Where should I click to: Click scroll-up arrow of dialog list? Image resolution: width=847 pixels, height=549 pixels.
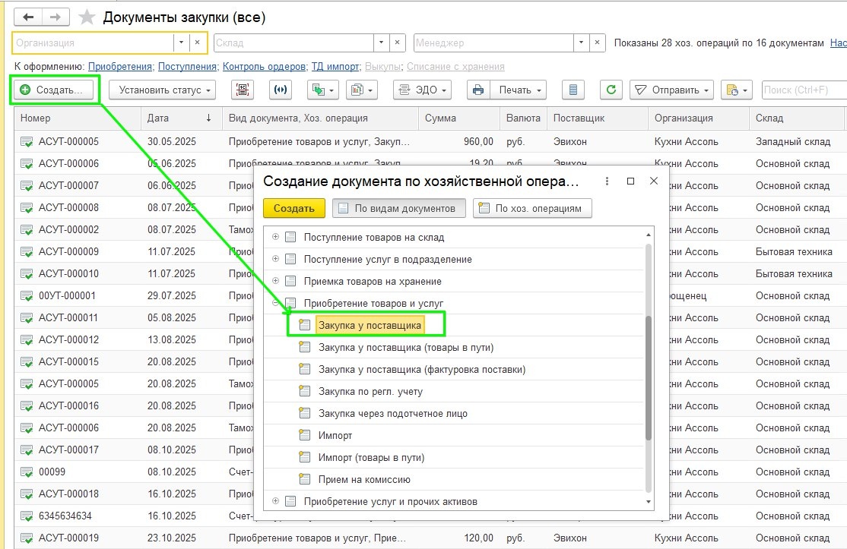pyautogui.click(x=649, y=235)
